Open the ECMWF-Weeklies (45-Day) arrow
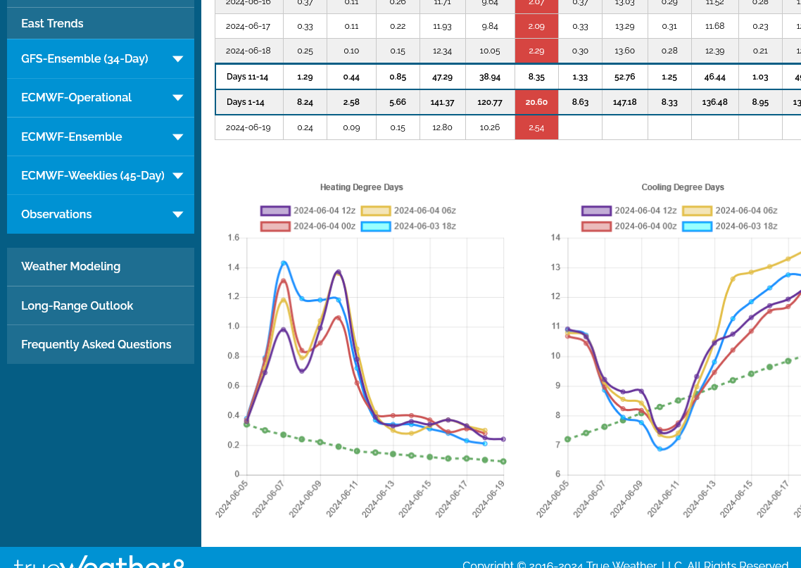This screenshot has height=568, width=801. [x=177, y=176]
